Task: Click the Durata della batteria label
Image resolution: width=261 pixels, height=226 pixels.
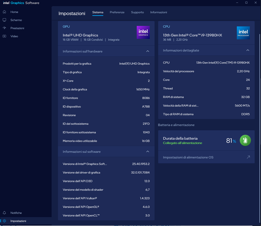Action: pyautogui.click(x=180, y=138)
